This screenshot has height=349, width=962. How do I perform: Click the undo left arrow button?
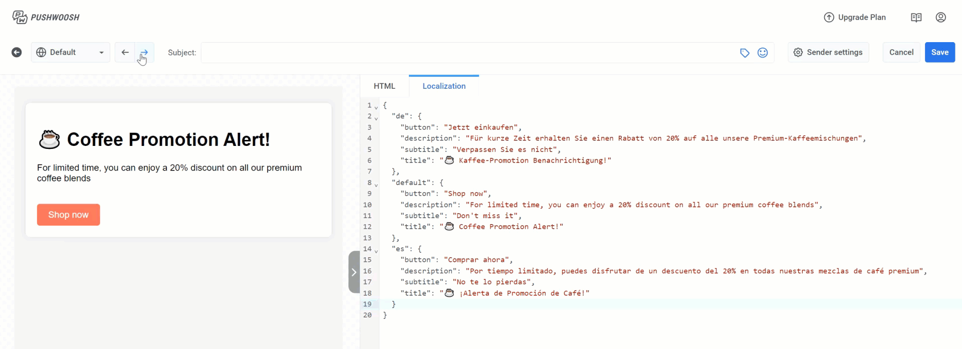(125, 53)
